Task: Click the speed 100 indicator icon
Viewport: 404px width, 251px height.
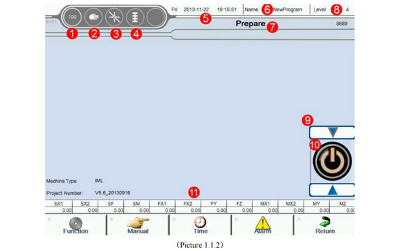Action: (x=72, y=17)
